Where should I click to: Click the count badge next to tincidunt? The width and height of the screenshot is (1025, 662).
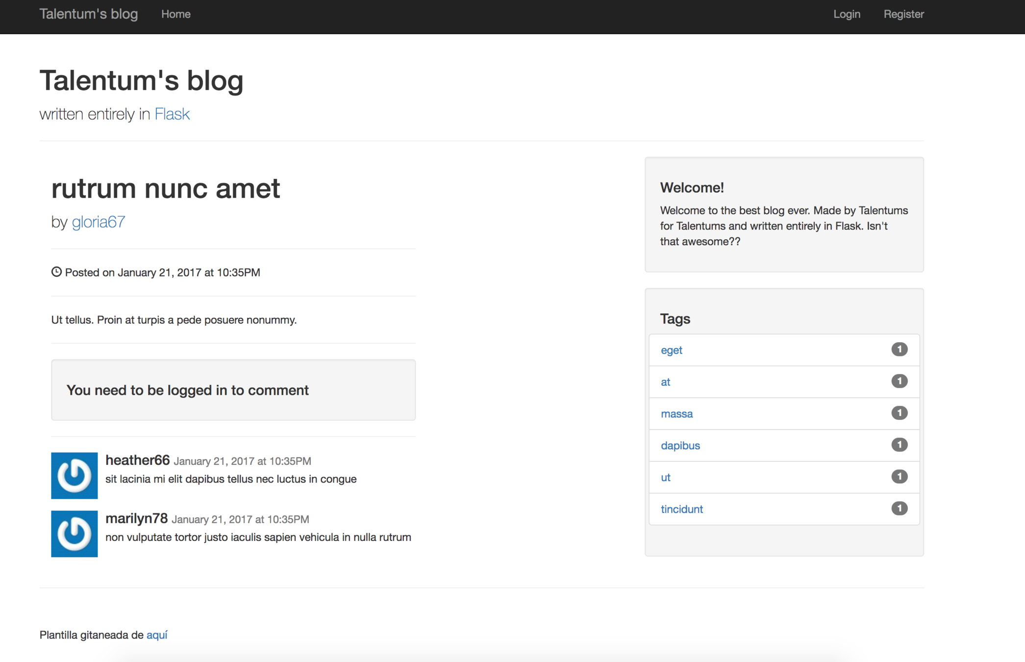[899, 508]
